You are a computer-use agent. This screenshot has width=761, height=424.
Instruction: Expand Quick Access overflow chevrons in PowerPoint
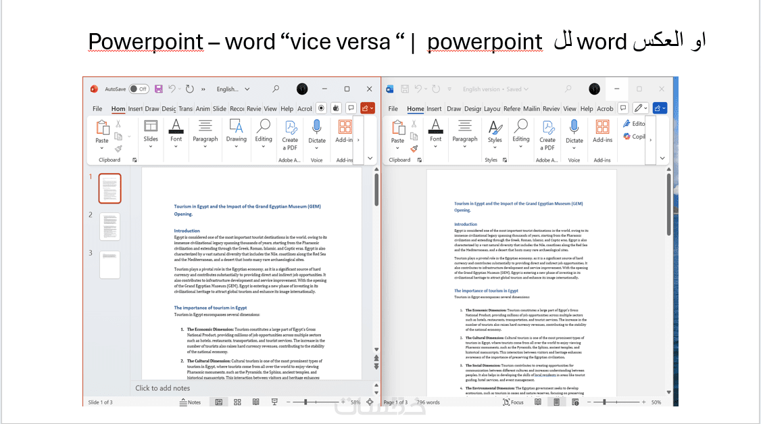pyautogui.click(x=203, y=89)
